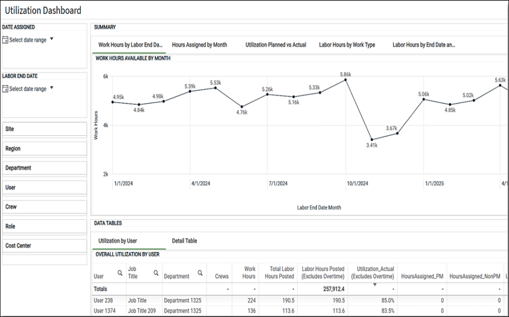This screenshot has width=509, height=317.
Task: Select the 5.86k data point on chart
Action: pyautogui.click(x=345, y=80)
